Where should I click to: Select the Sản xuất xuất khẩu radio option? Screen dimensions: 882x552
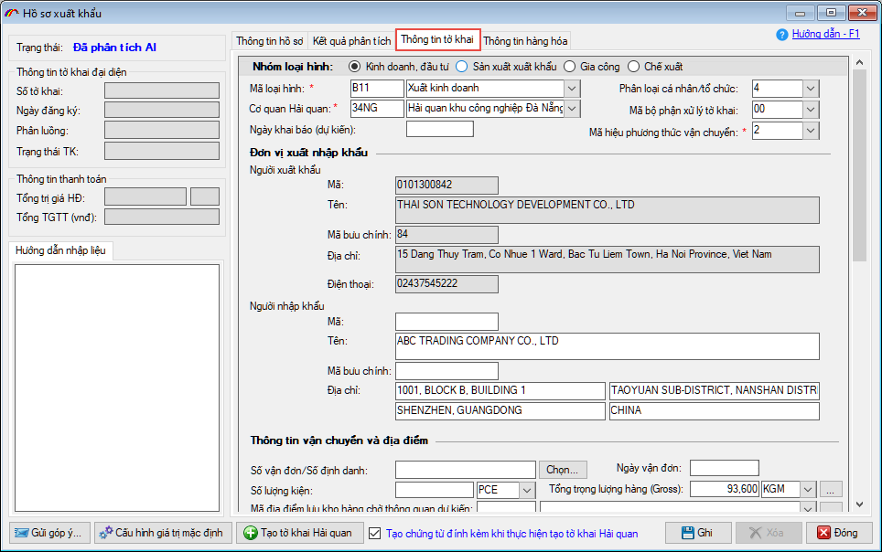pos(462,67)
